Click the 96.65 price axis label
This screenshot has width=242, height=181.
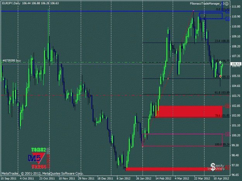(236, 175)
